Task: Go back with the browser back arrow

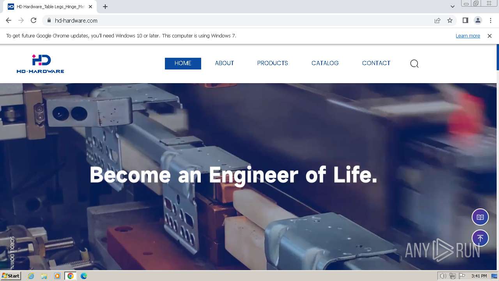Action: click(x=9, y=20)
